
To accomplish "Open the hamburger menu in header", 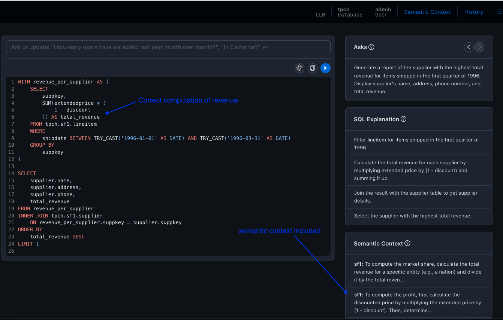I will coord(499,12).
